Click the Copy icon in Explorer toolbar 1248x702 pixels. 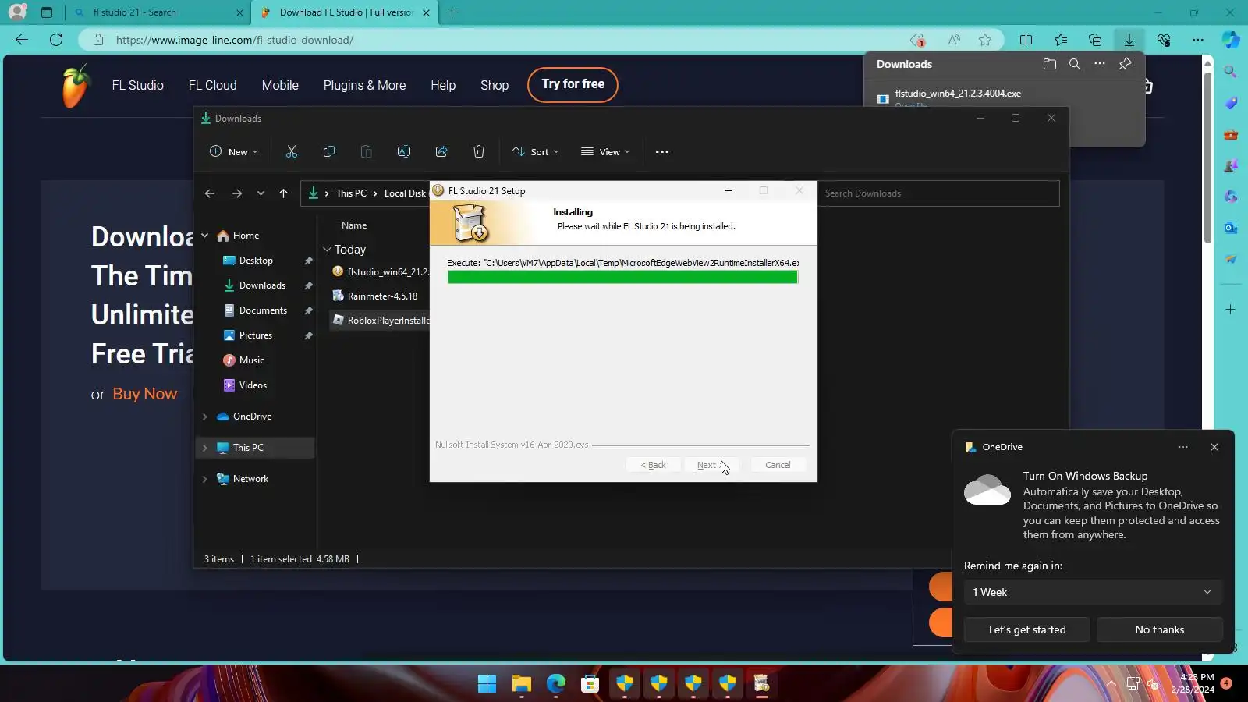[329, 152]
